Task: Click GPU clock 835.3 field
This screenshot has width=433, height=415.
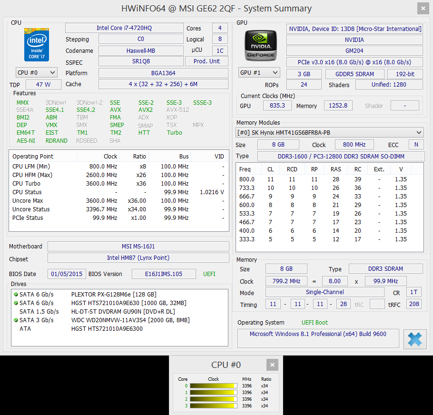Action: pos(277,106)
